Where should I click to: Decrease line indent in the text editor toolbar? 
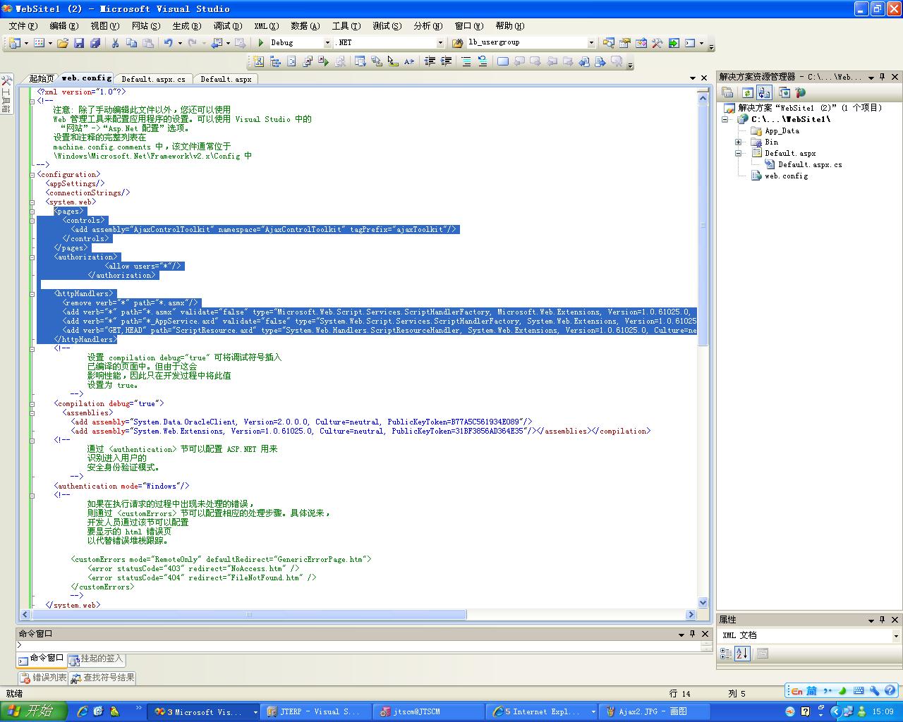pos(430,62)
